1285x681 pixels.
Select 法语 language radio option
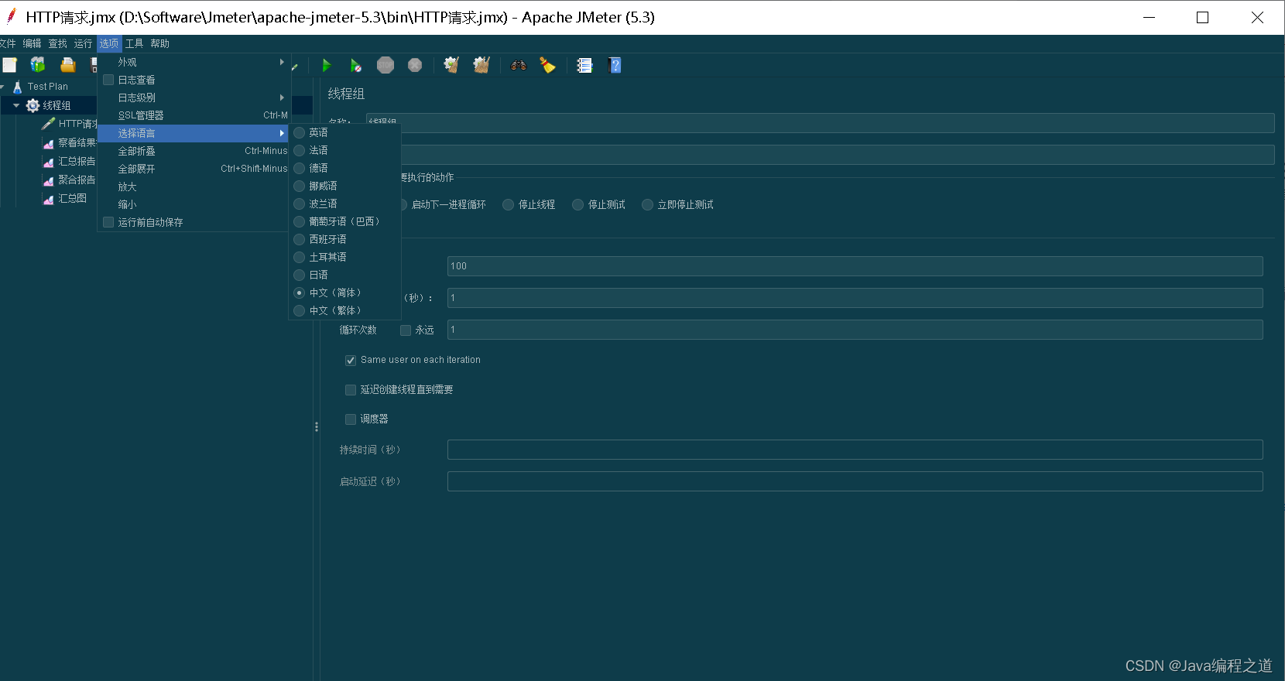pos(345,150)
